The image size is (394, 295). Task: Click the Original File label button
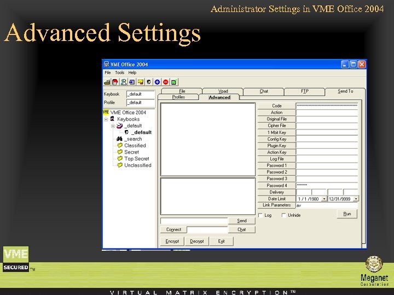coord(277,119)
